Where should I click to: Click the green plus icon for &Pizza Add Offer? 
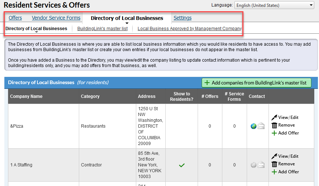[x=274, y=133]
